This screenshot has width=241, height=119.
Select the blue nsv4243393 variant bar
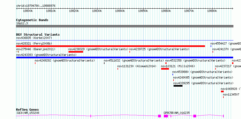pos(125,57)
